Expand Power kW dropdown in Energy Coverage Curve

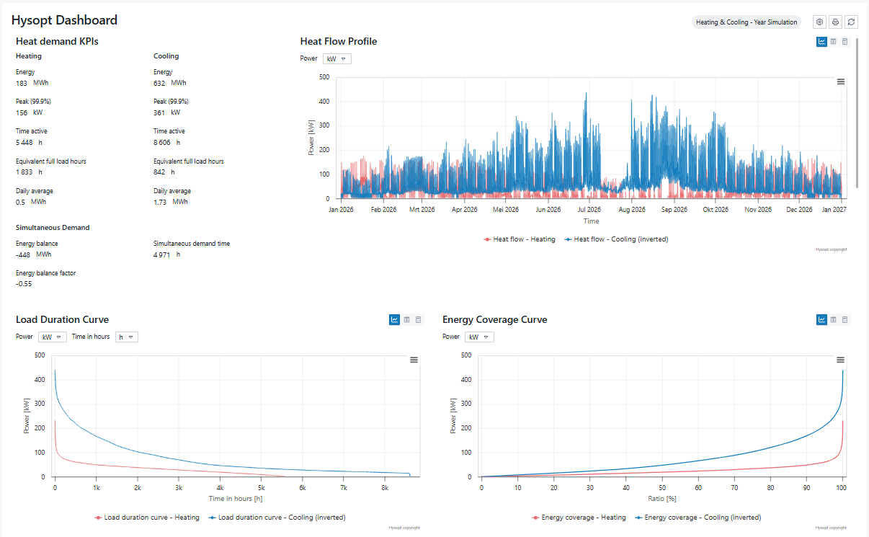pyautogui.click(x=480, y=337)
